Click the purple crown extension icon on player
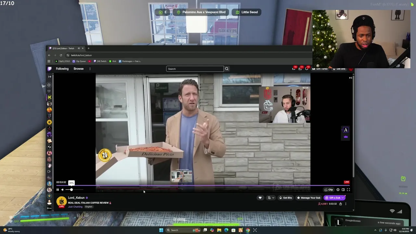This screenshot has width=416, height=234. (346, 137)
